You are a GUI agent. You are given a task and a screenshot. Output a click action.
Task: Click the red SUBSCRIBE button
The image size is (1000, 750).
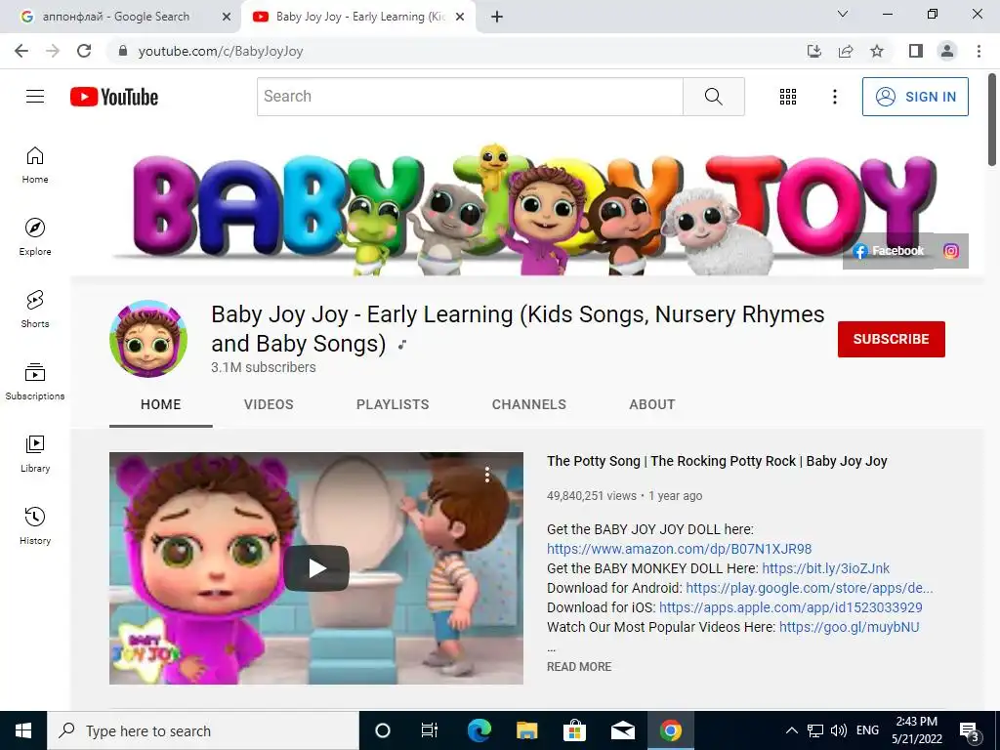coord(891,339)
